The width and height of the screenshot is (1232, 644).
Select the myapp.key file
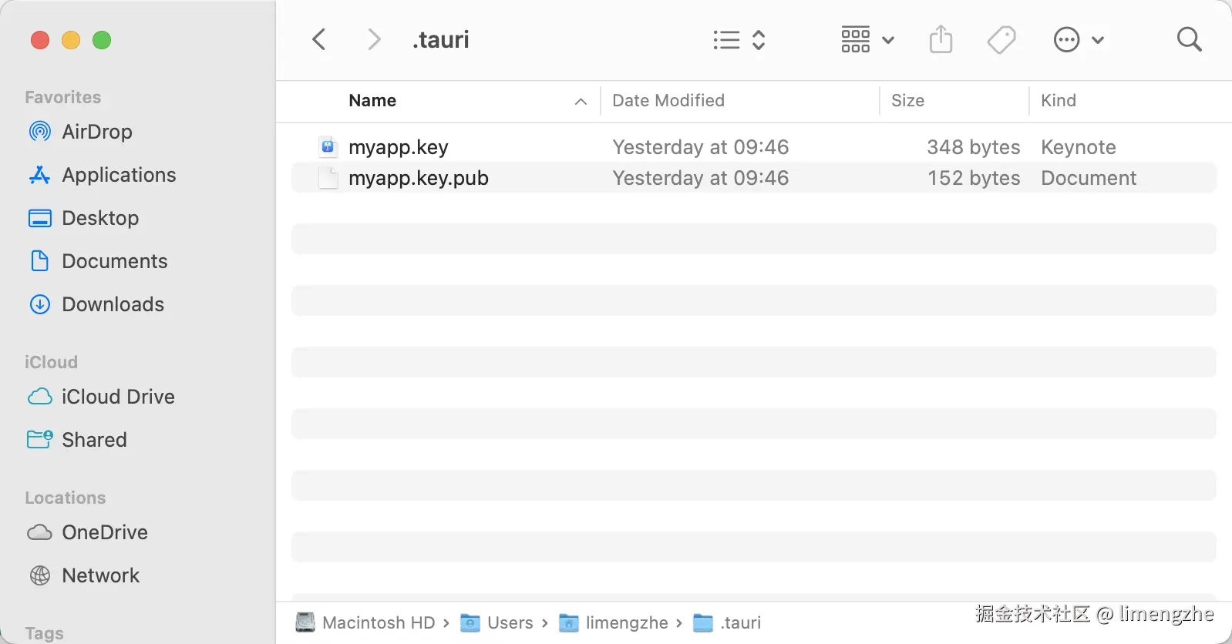click(398, 147)
